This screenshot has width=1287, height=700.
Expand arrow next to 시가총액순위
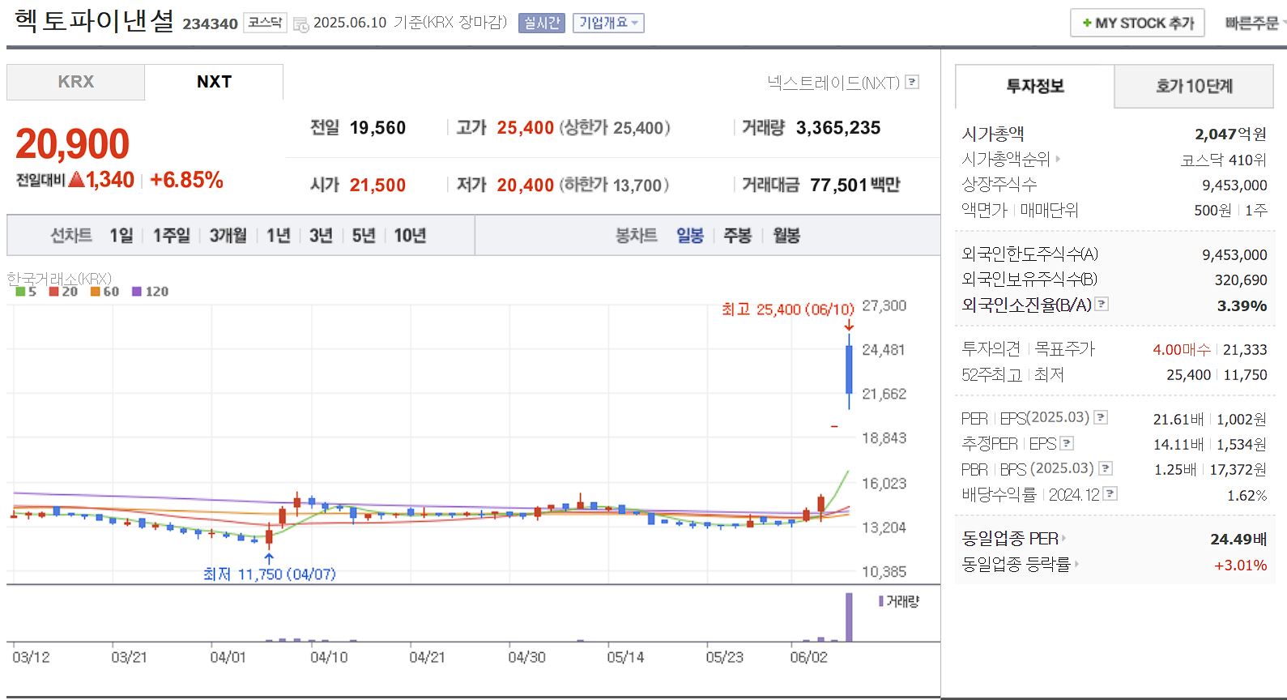tap(1058, 159)
